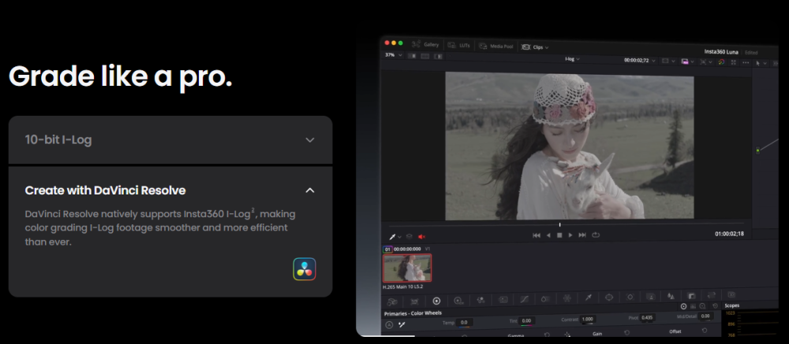Image resolution: width=789 pixels, height=344 pixels.
Task: Select clip 01 thumbnail
Action: point(407,268)
